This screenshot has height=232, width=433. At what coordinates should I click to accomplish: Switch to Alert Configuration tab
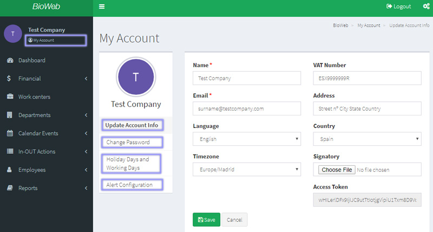coord(133,185)
